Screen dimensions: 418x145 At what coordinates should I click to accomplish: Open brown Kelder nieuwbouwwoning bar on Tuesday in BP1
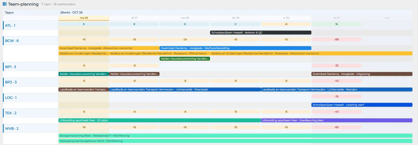pos(134,74)
